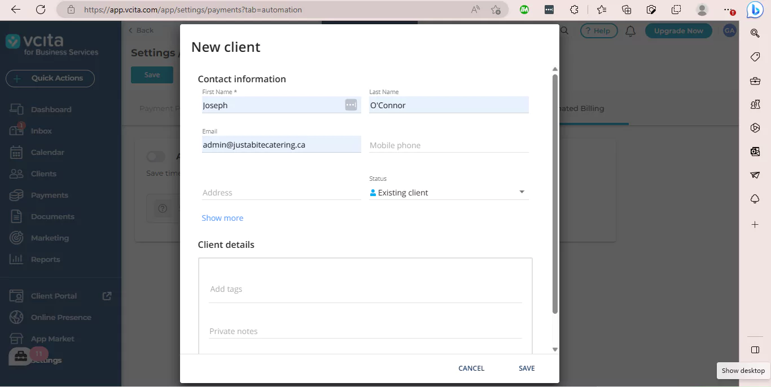Open the browser Extensions puzzle icon
The width and height of the screenshot is (771, 387).
pos(574,10)
